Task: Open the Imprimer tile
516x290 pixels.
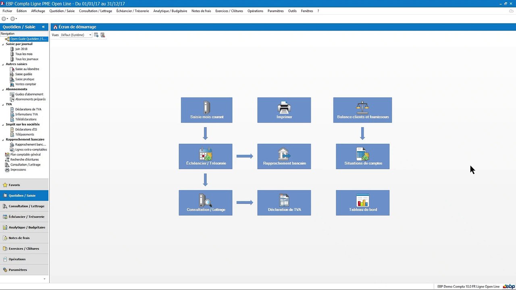Action: (284, 110)
